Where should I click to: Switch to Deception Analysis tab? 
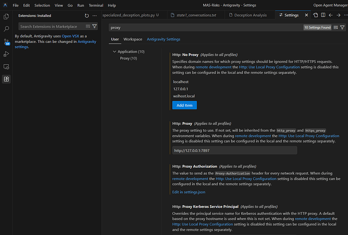pos(250,15)
